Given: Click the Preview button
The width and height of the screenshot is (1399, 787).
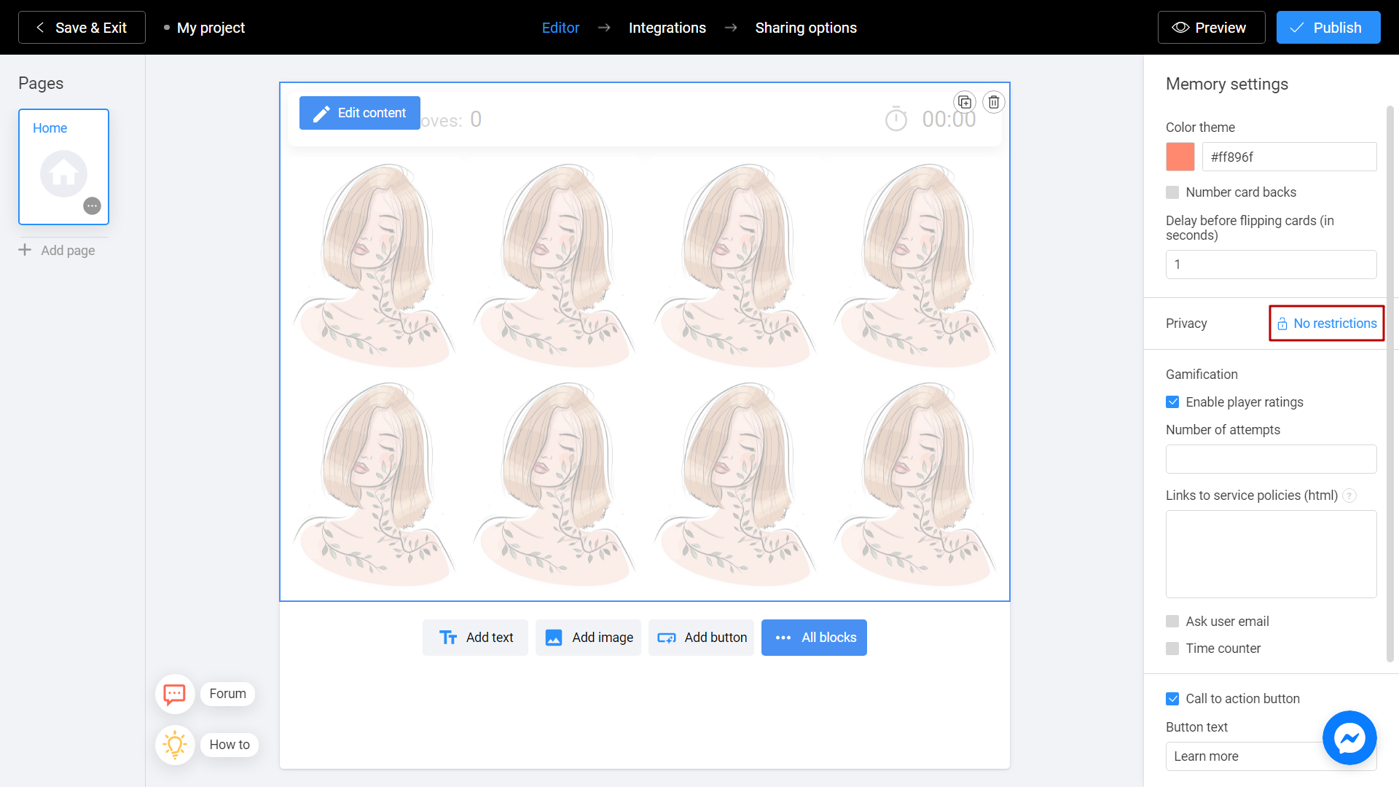Looking at the screenshot, I should [x=1210, y=27].
